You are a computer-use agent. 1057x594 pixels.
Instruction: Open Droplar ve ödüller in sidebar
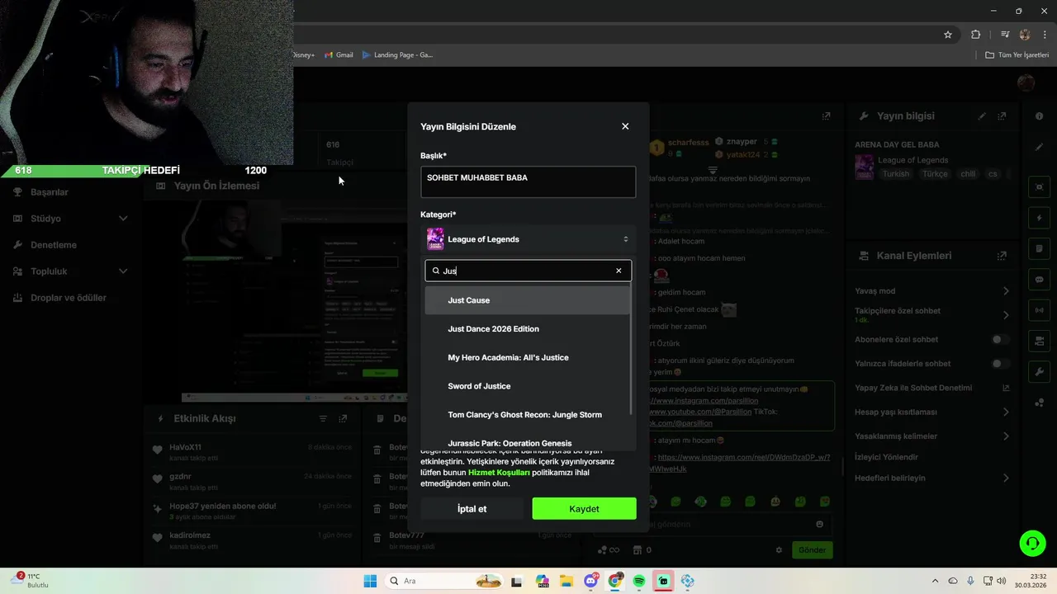pyautogui.click(x=69, y=298)
